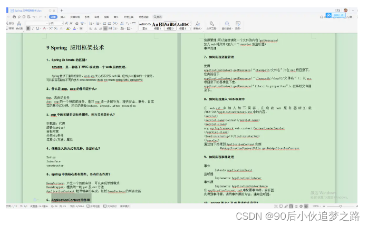Click the Undo arrow icon

34,17
